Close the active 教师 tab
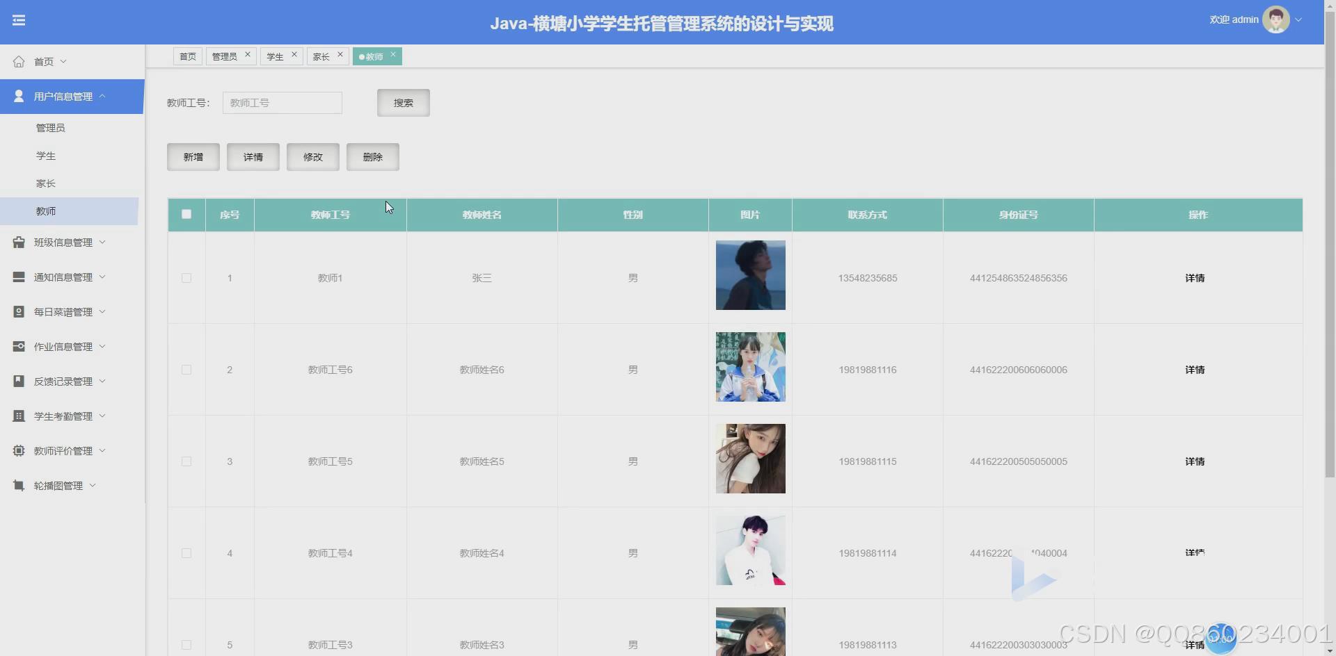 coord(392,54)
